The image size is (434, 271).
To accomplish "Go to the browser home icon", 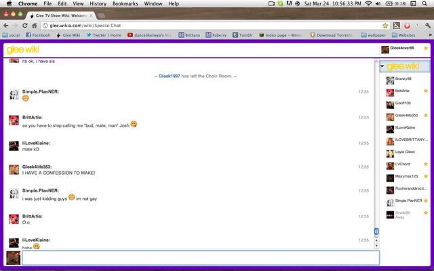I will point(35,26).
